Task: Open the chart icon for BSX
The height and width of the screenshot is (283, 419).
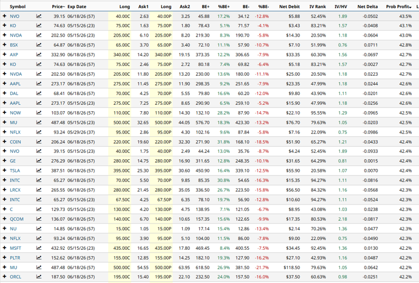Action: (x=39, y=45)
